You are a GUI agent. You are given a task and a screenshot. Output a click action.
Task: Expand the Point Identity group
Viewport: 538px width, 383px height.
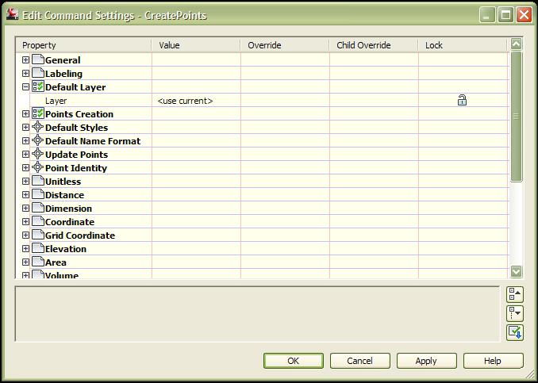tap(25, 168)
